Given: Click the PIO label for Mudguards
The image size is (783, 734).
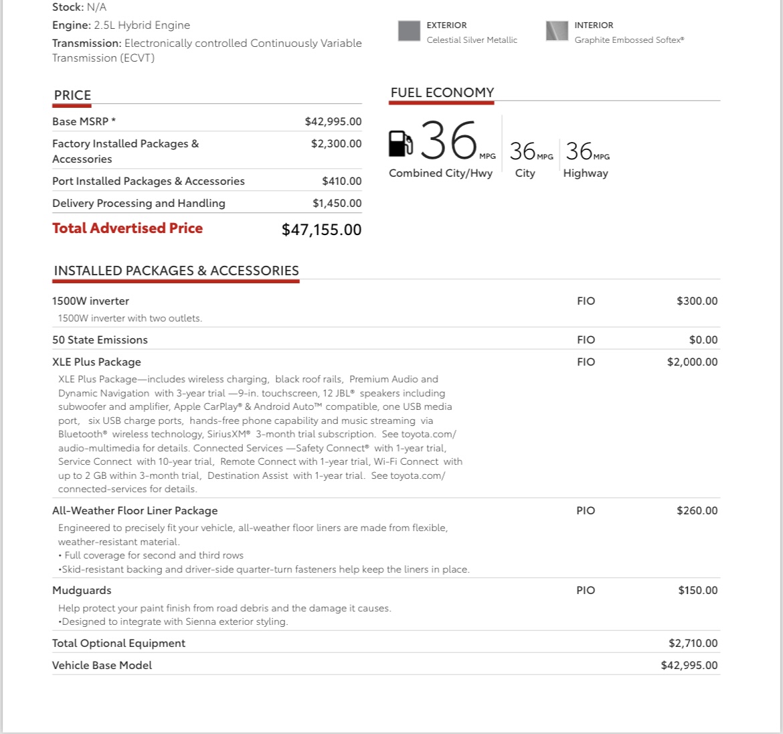Looking at the screenshot, I should 586,590.
